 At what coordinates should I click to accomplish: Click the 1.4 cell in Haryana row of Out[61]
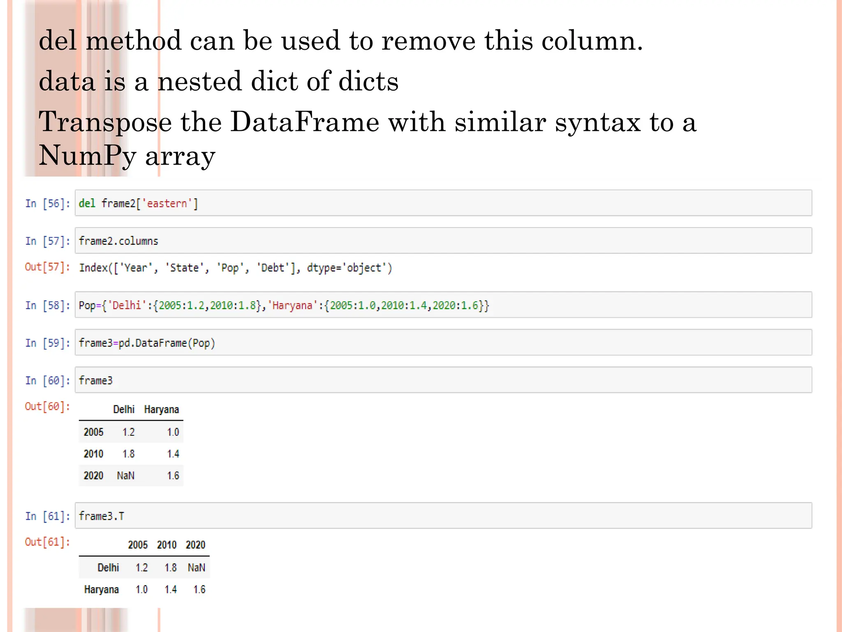coord(171,590)
